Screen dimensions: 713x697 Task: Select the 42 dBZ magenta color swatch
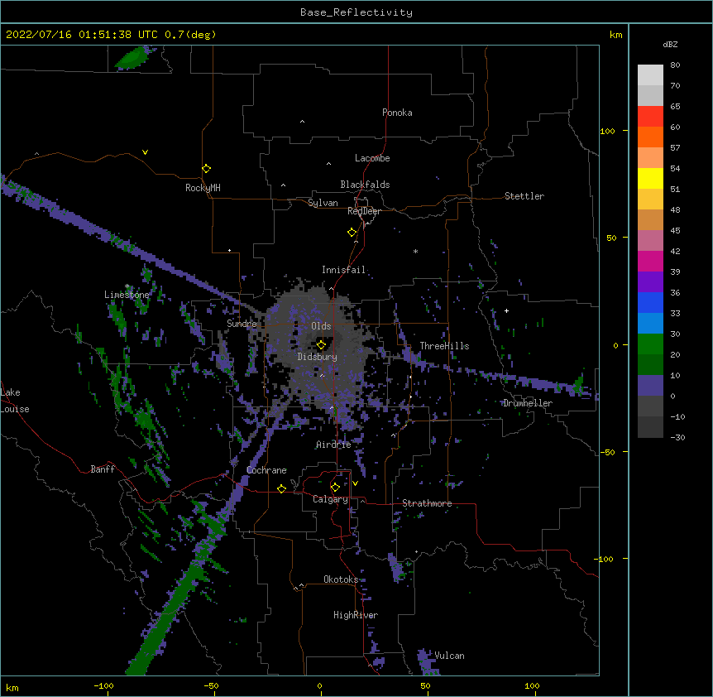[x=650, y=261]
